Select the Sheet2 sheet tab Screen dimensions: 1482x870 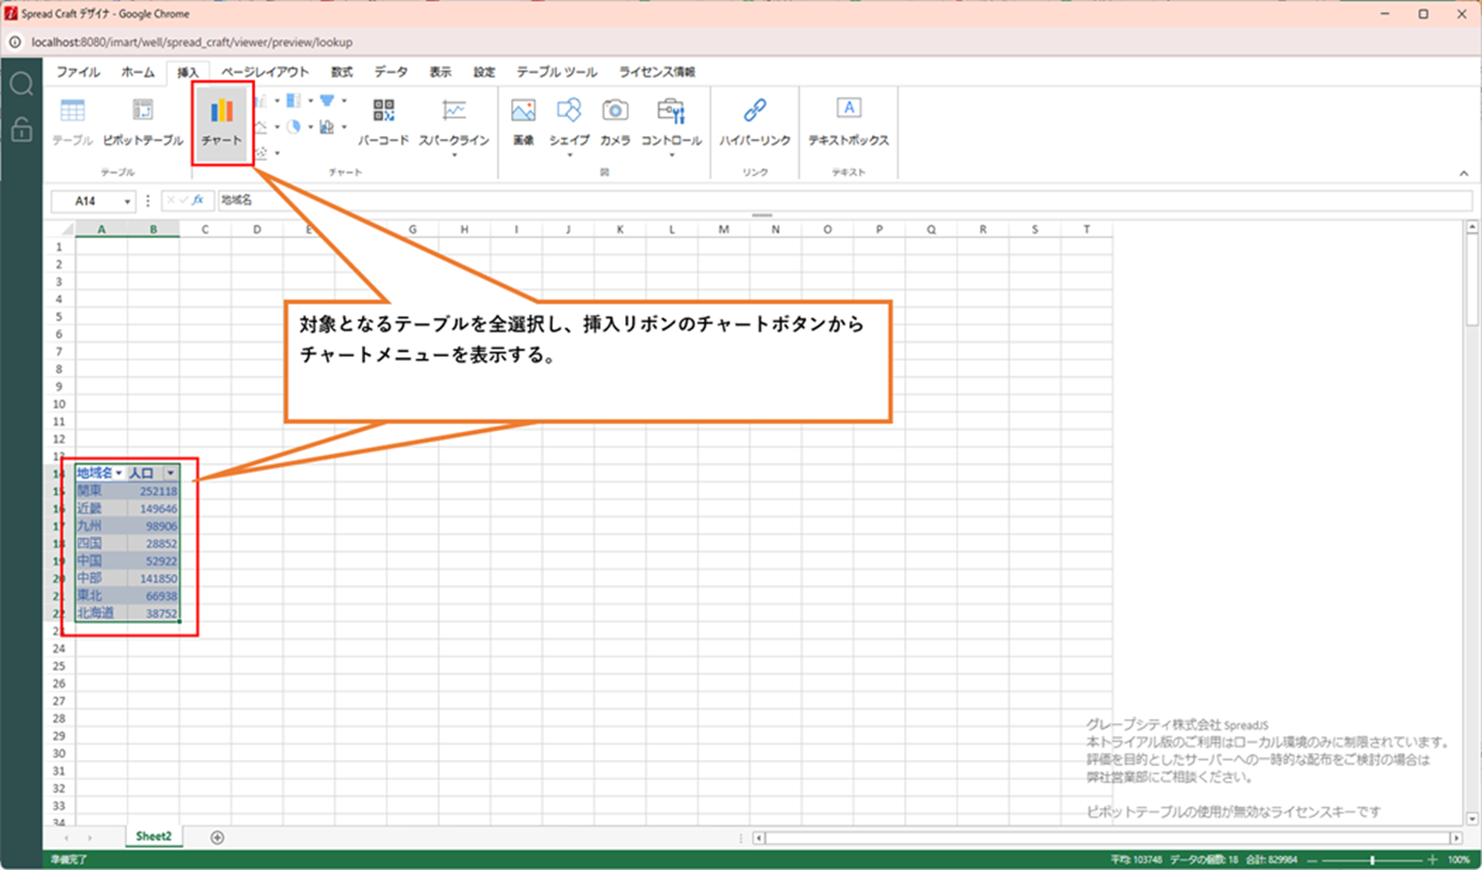coord(153,836)
